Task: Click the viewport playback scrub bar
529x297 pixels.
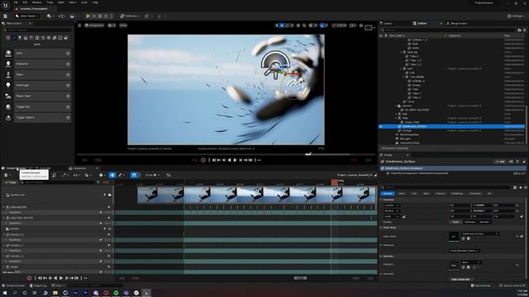Action: coord(226,154)
